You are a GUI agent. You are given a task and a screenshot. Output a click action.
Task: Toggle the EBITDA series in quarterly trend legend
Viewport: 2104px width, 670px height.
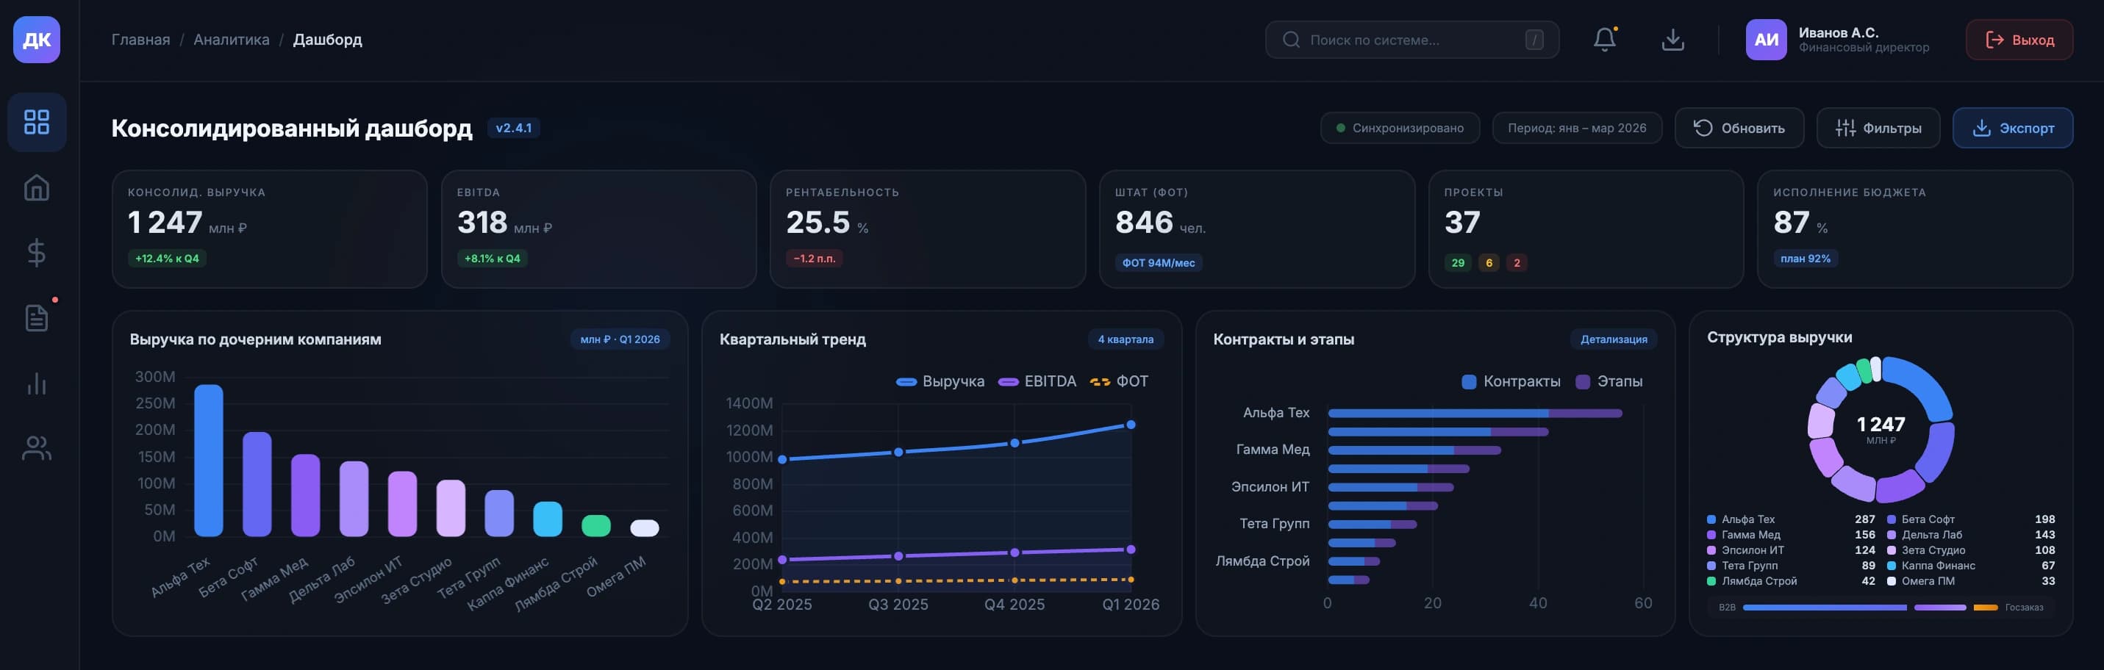tap(1037, 381)
